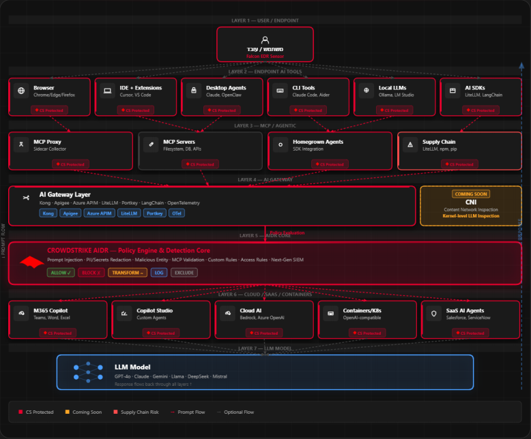Click CS Protected badge in MCP Servers card
The height and width of the screenshot is (439, 531).
[x=201, y=164]
